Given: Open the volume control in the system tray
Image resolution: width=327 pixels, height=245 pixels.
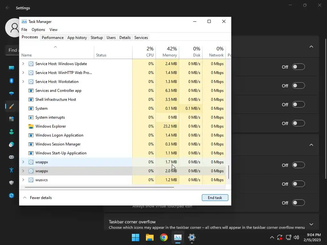Looking at the screenshot, I should (x=296, y=237).
